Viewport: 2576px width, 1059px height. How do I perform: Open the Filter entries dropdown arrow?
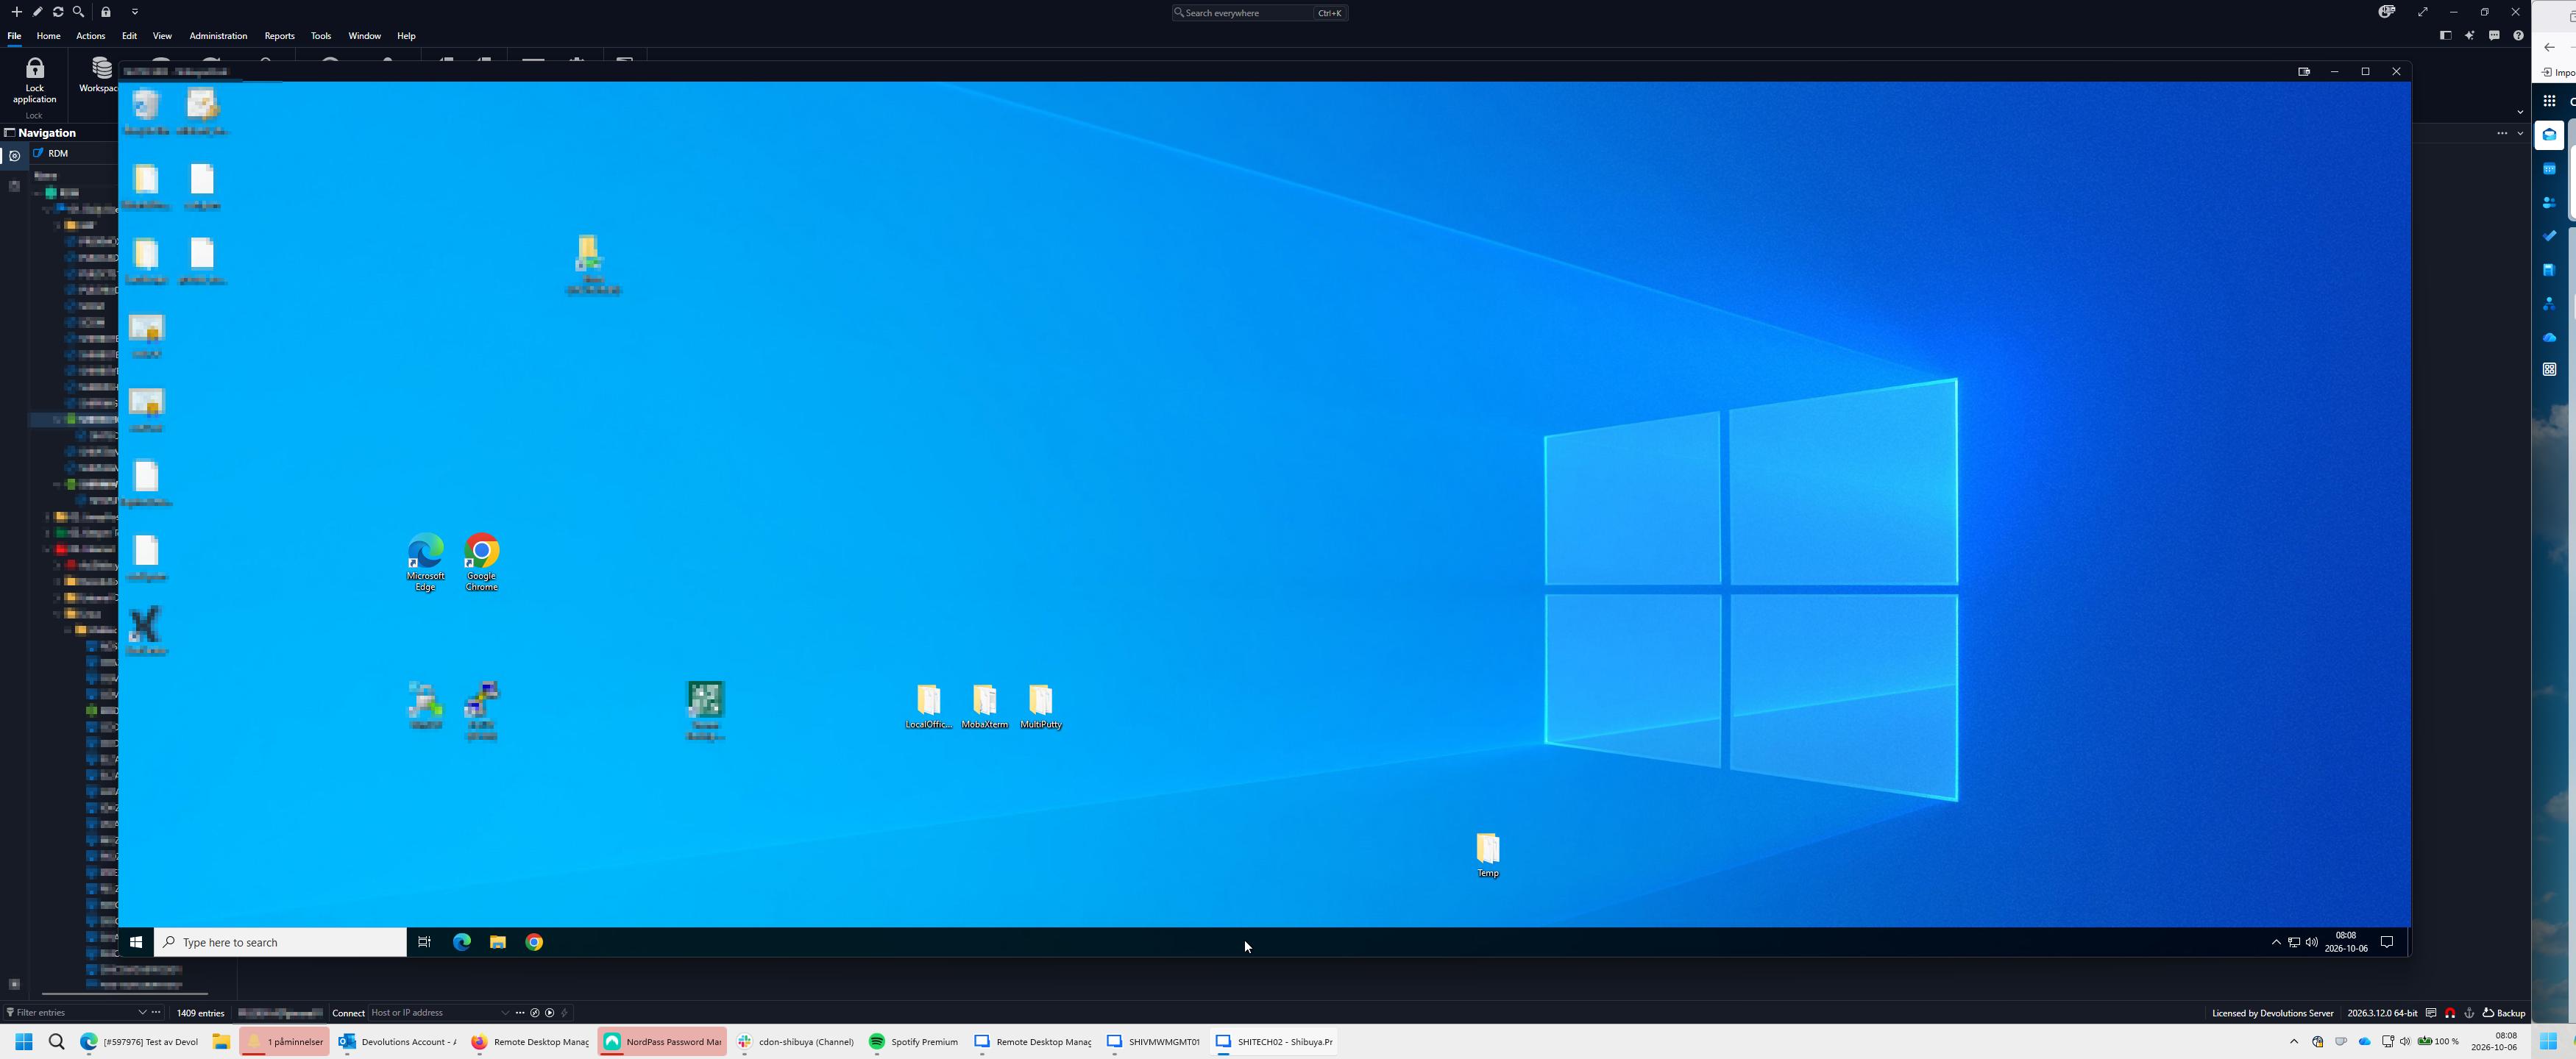click(x=143, y=1013)
